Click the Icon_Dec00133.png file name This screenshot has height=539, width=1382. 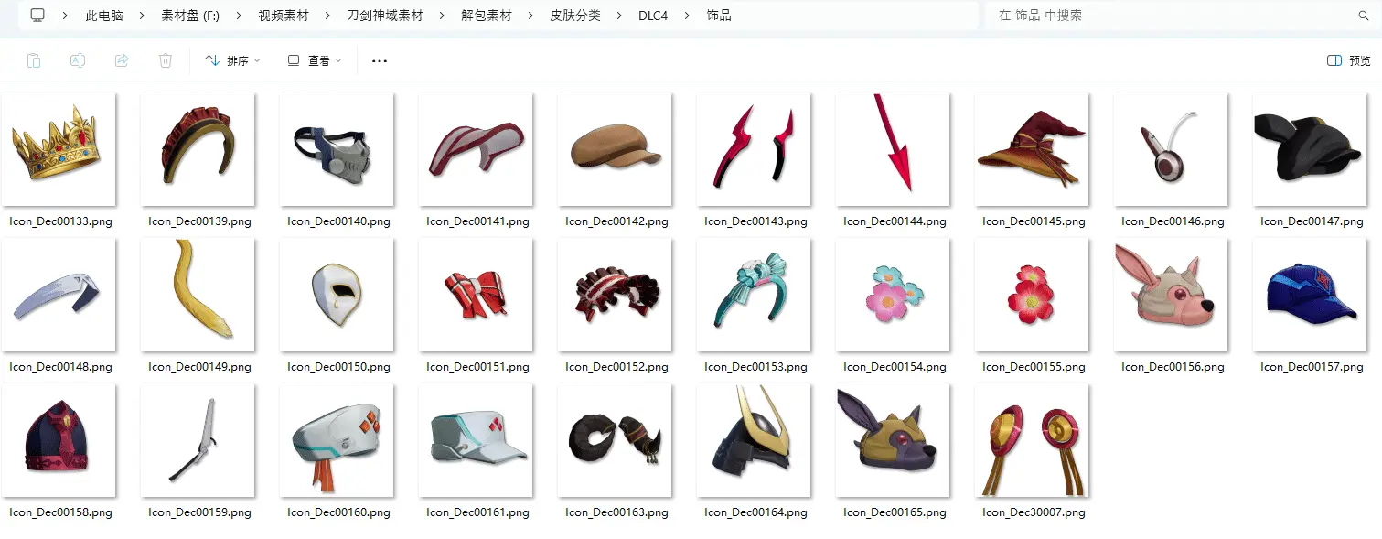[x=60, y=221]
